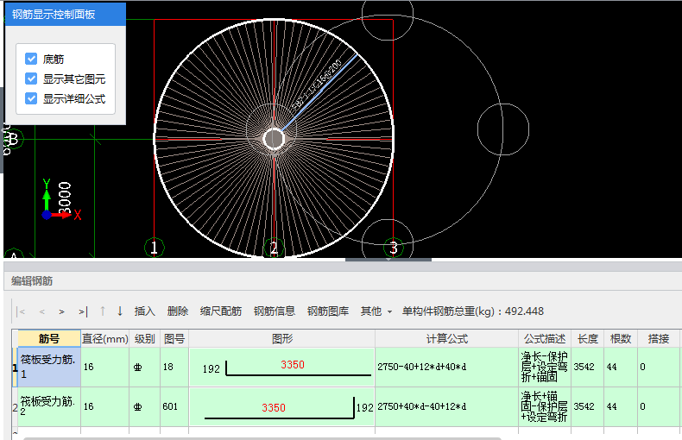682x440 pixels.
Task: Expand the 其他 dropdown menu
Action: tap(376, 311)
